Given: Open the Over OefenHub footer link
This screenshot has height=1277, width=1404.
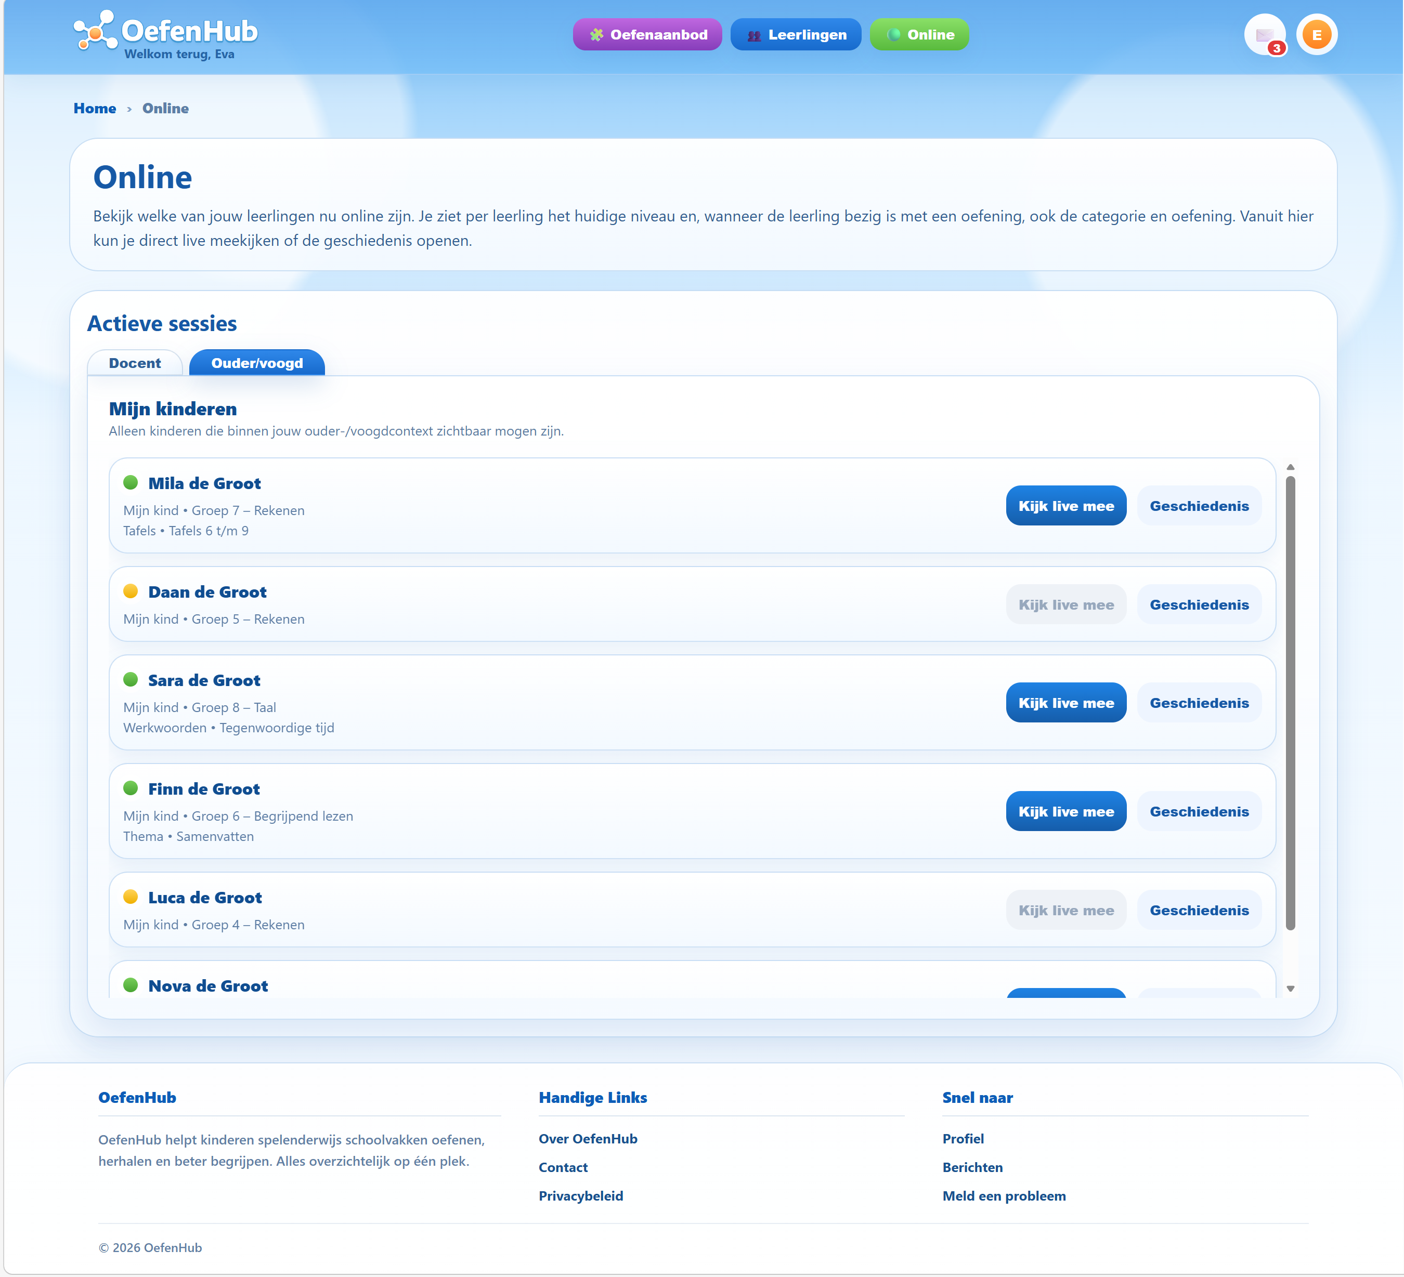Looking at the screenshot, I should tap(588, 1139).
